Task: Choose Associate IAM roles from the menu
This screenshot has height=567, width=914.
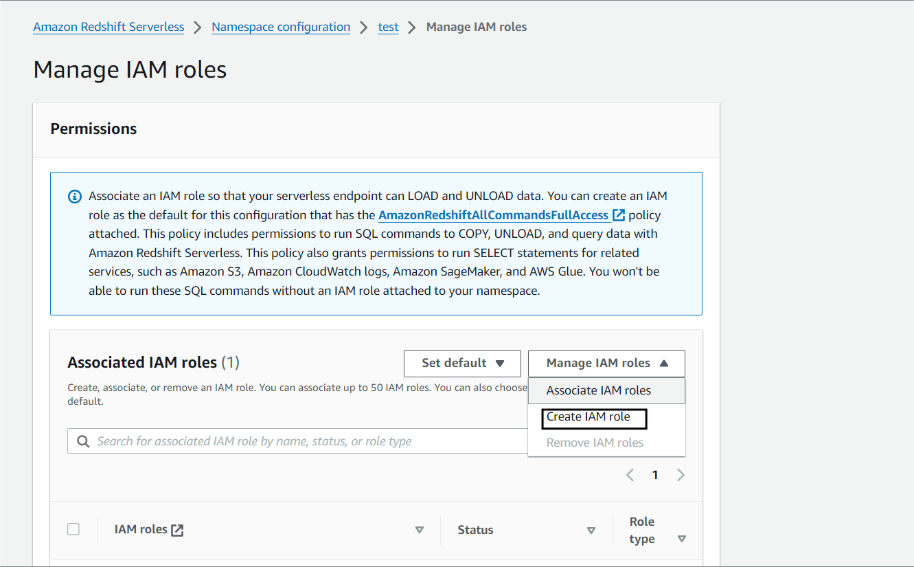Action: (x=607, y=390)
